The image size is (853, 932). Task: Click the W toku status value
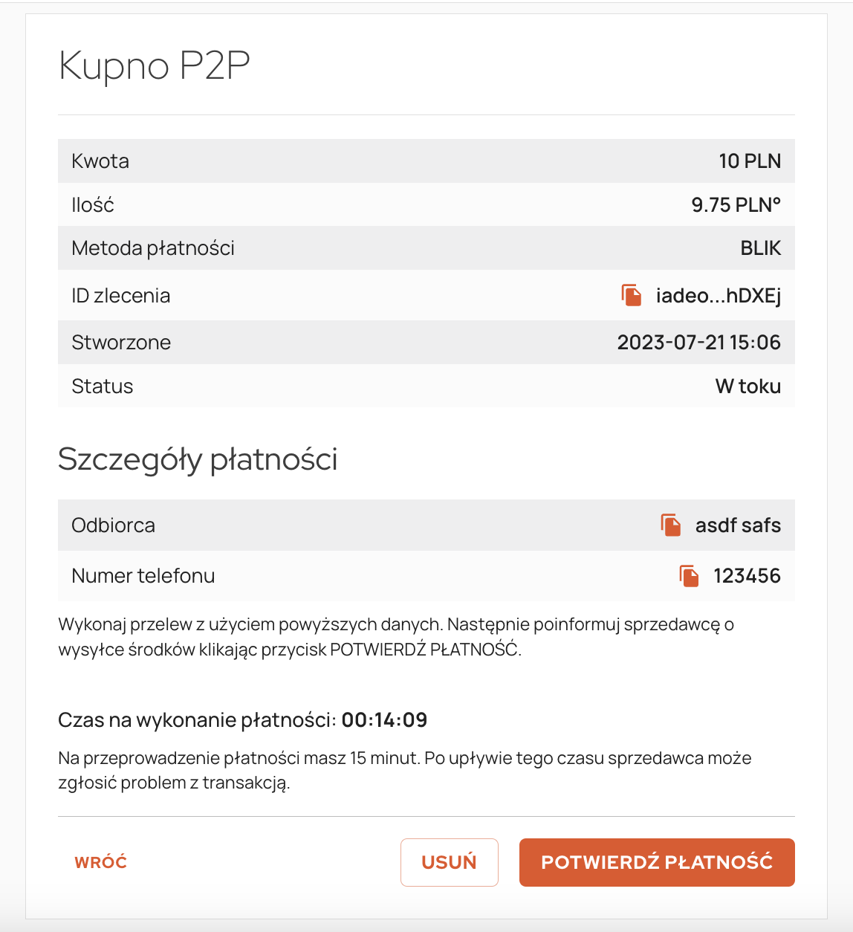coord(747,386)
